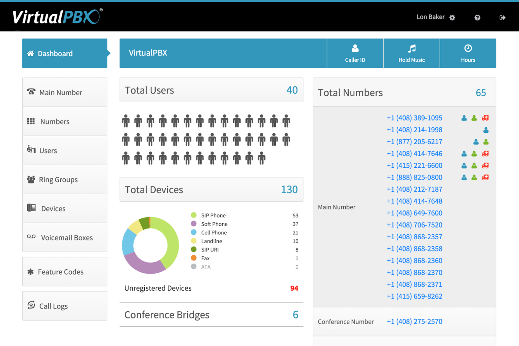Image resolution: width=519 pixels, height=346 pixels.
Task: Toggle the green user icon on +1 (877) 205-6217
Action: [x=485, y=142]
